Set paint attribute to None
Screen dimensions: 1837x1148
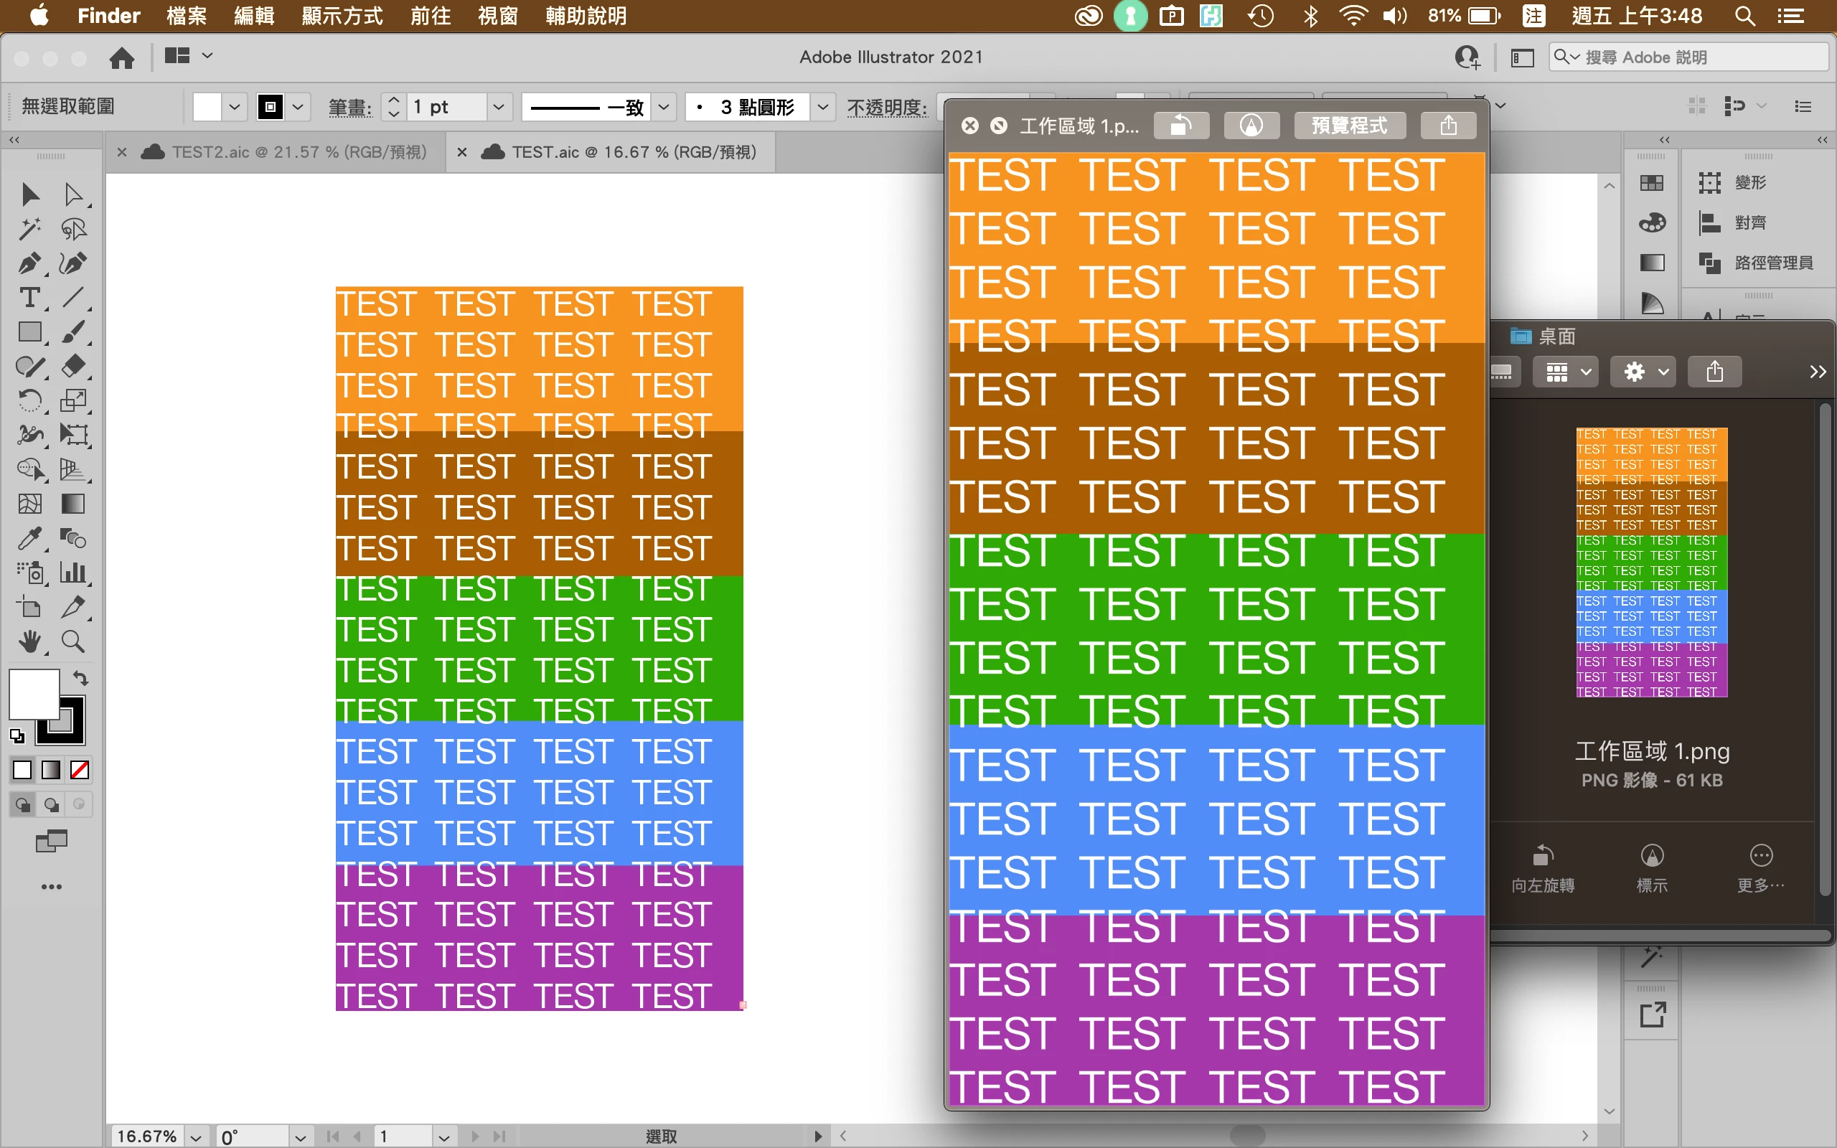(x=80, y=770)
